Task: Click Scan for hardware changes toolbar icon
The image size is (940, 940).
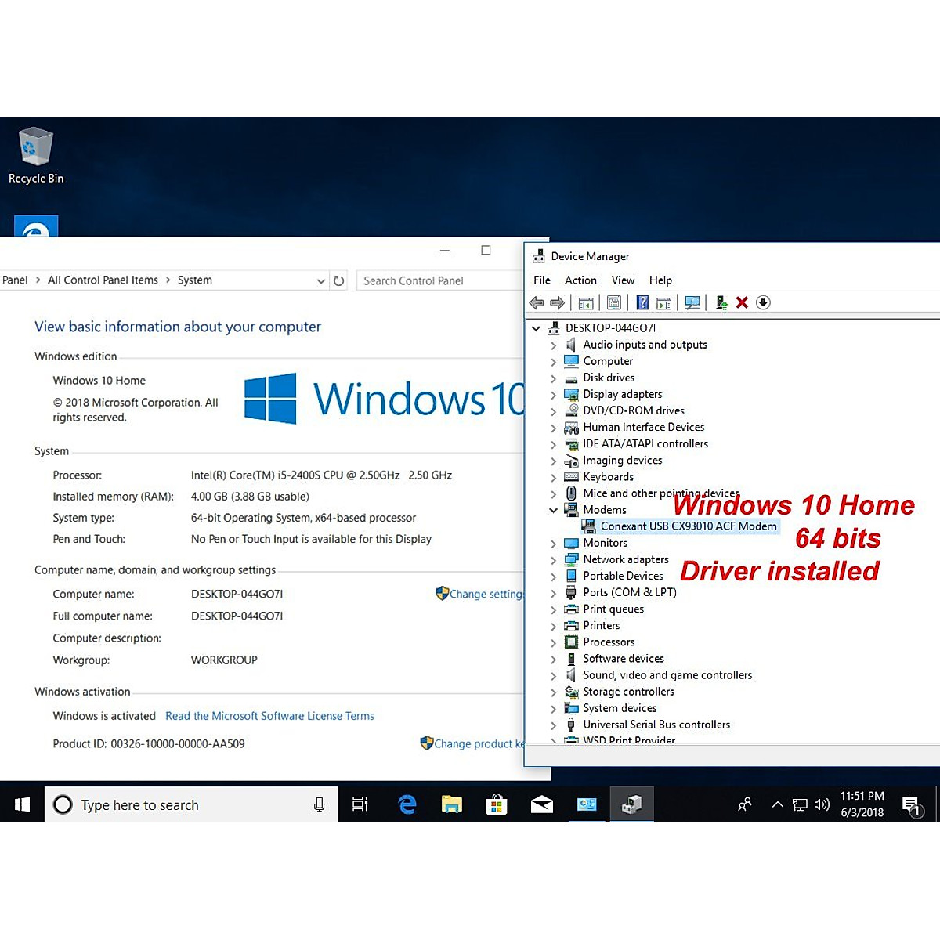Action: pos(692,302)
